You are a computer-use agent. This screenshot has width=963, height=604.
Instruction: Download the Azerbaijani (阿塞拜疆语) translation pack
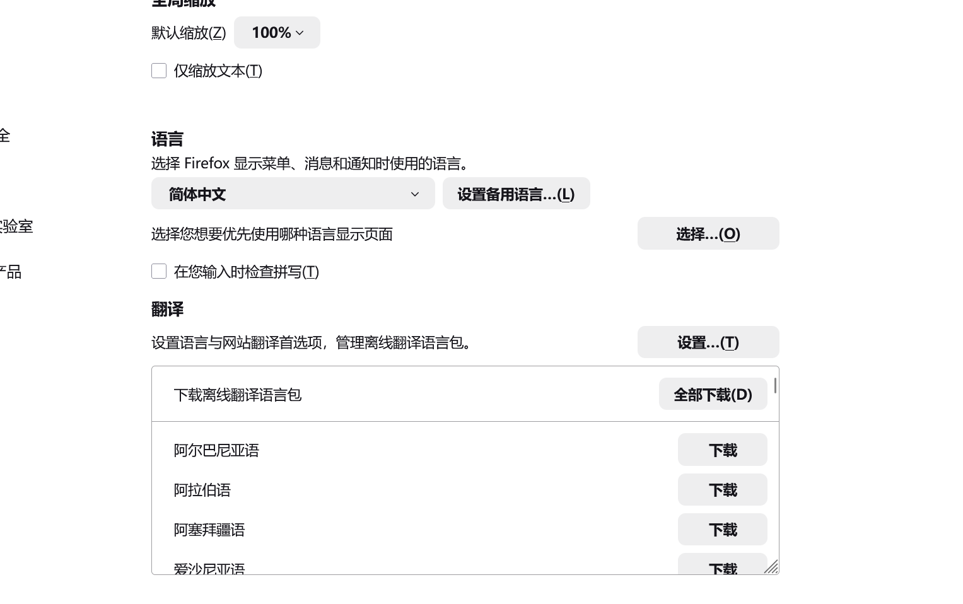click(722, 529)
